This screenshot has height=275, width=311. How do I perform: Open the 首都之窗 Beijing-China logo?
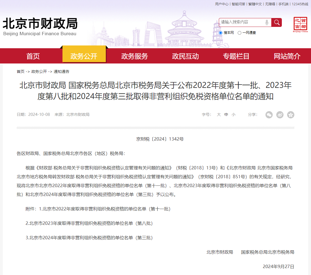click(x=300, y=25)
